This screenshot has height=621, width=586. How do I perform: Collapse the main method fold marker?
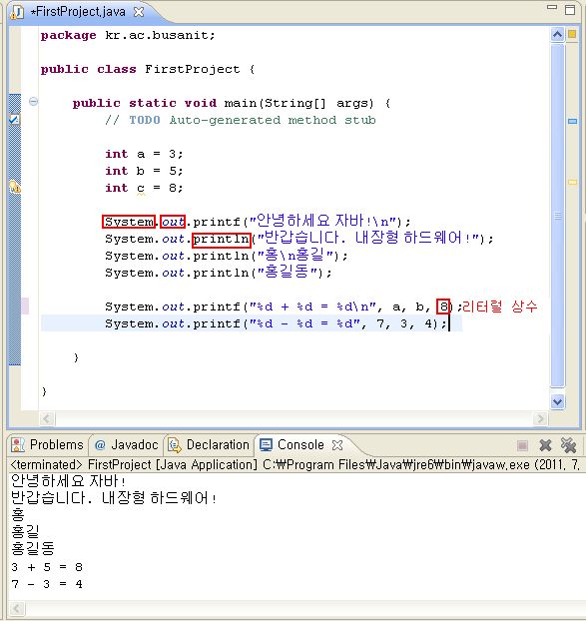(x=33, y=102)
